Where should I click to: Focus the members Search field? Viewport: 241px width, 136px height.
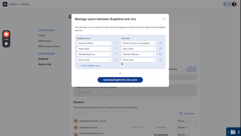(x=101, y=114)
